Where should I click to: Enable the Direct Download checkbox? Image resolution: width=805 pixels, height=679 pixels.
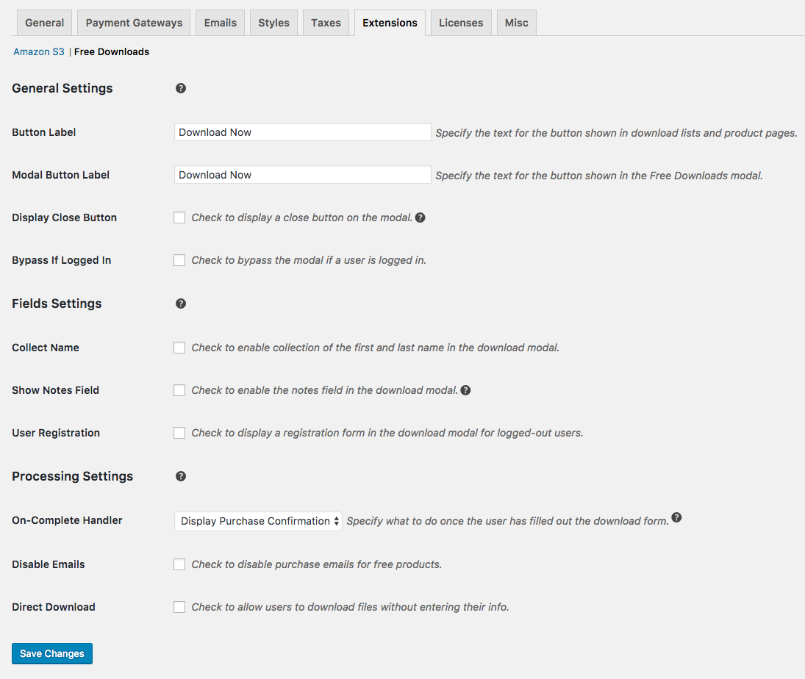click(179, 607)
